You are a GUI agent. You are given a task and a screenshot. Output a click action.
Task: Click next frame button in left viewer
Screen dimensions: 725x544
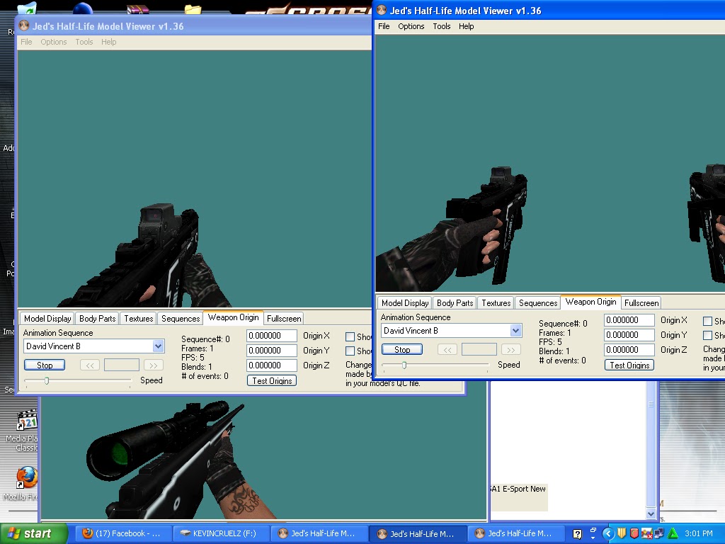point(154,365)
